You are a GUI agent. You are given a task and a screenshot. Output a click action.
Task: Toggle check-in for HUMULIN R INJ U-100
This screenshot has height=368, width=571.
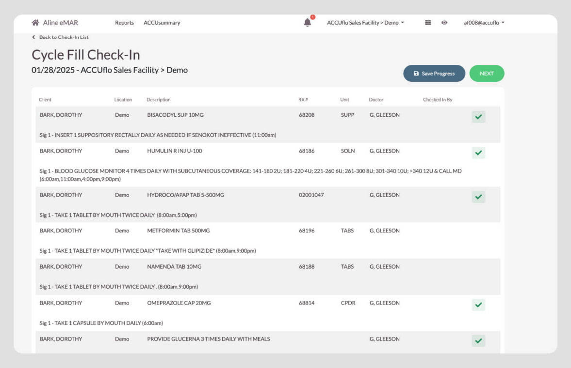coord(478,153)
